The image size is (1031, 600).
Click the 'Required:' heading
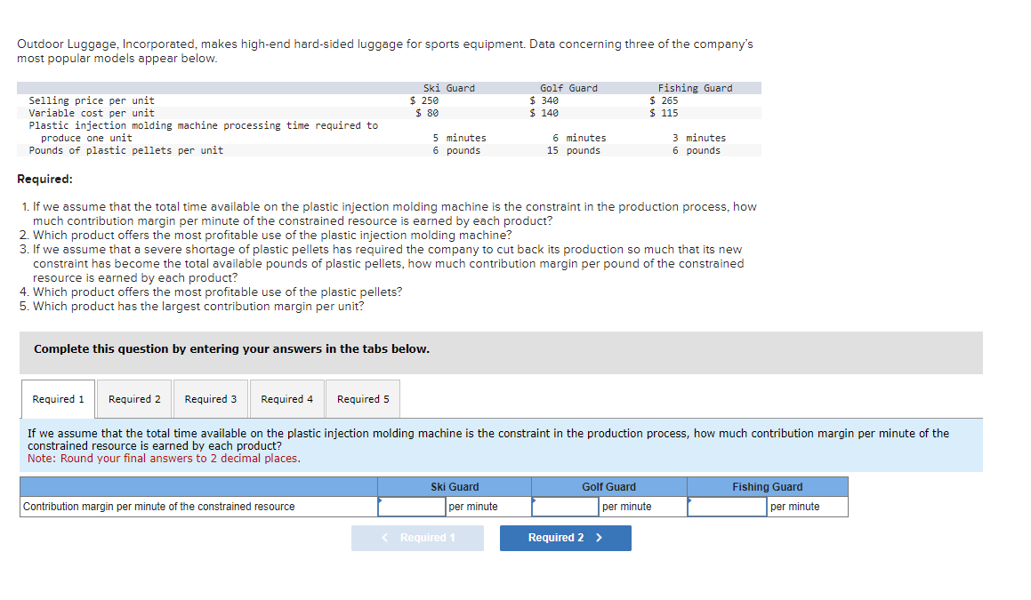[44, 179]
